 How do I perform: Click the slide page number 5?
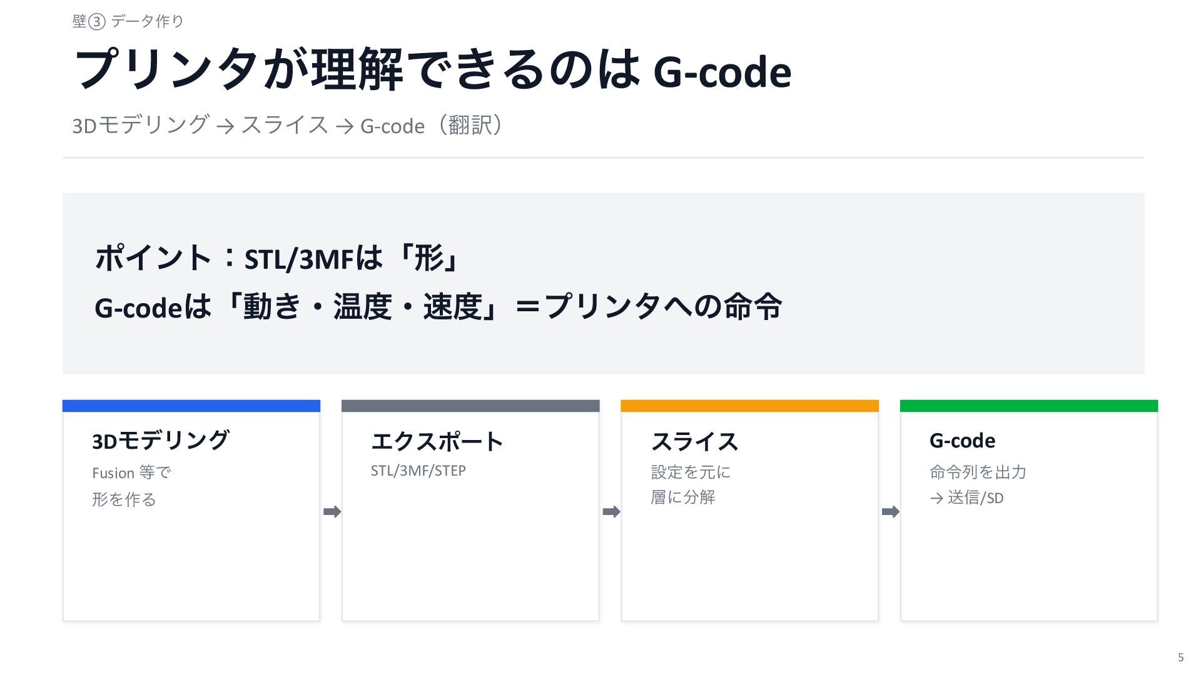[1180, 657]
